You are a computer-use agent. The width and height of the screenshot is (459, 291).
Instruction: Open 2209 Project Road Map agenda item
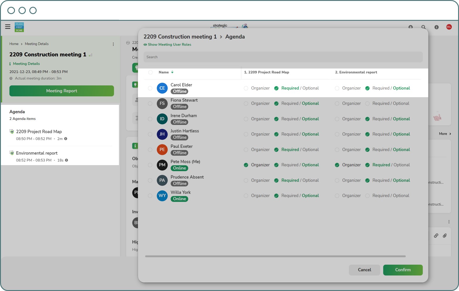(x=39, y=132)
